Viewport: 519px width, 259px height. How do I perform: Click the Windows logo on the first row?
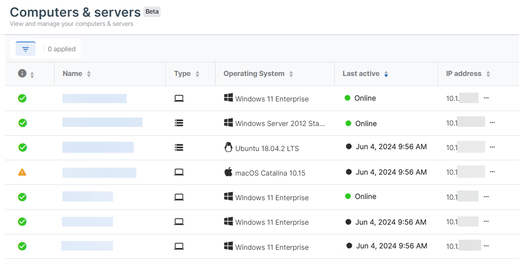(x=228, y=98)
